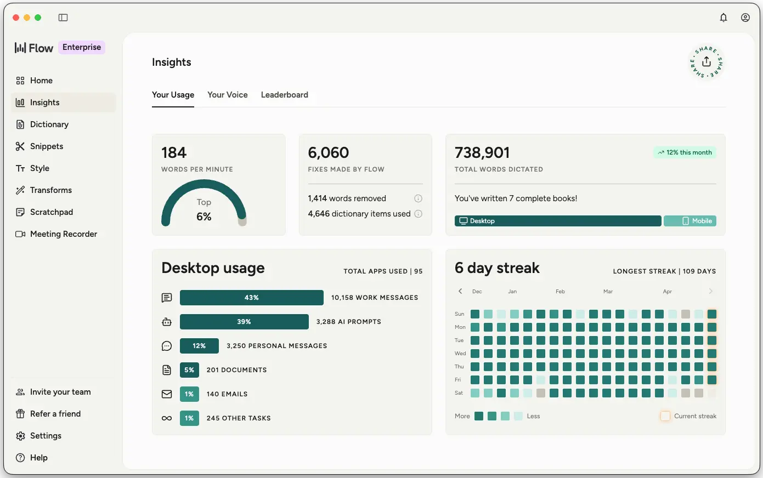Screen dimensions: 763x478
Task: Click 'You've written 7 complete books!' text
Action: coord(516,198)
